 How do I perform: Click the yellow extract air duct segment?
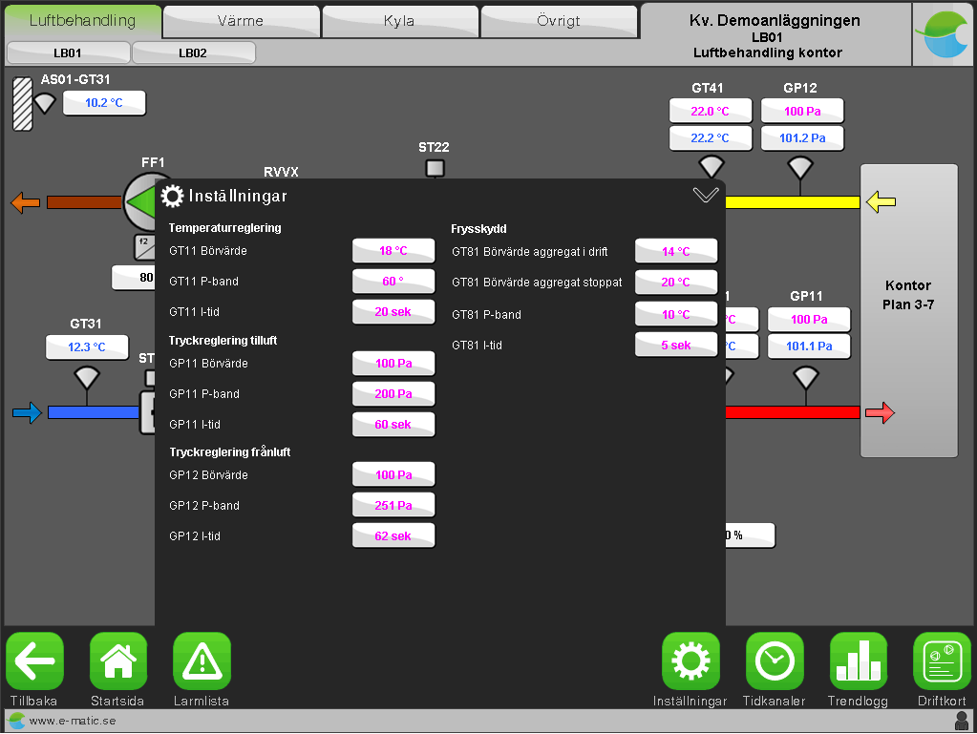click(793, 201)
